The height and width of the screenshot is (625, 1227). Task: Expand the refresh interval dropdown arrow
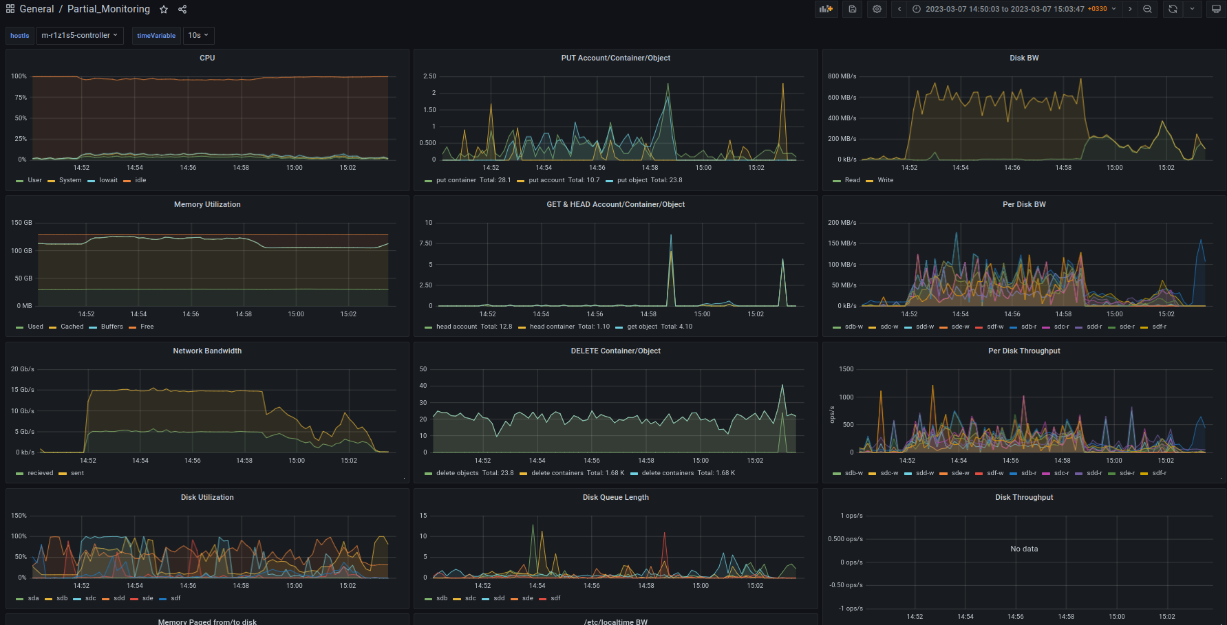[1193, 9]
